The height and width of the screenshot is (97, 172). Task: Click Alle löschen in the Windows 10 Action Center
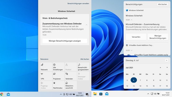pos(85,59)
